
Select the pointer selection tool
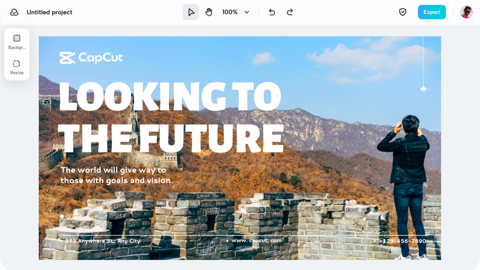[191, 12]
